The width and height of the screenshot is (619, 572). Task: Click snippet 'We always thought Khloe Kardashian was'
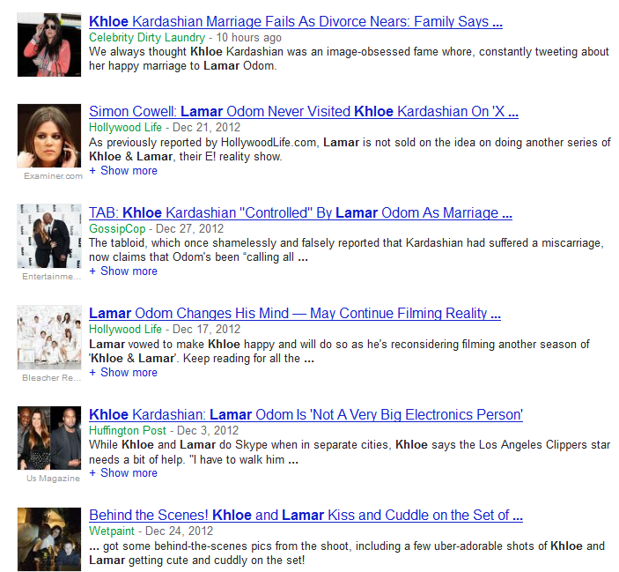349,59
